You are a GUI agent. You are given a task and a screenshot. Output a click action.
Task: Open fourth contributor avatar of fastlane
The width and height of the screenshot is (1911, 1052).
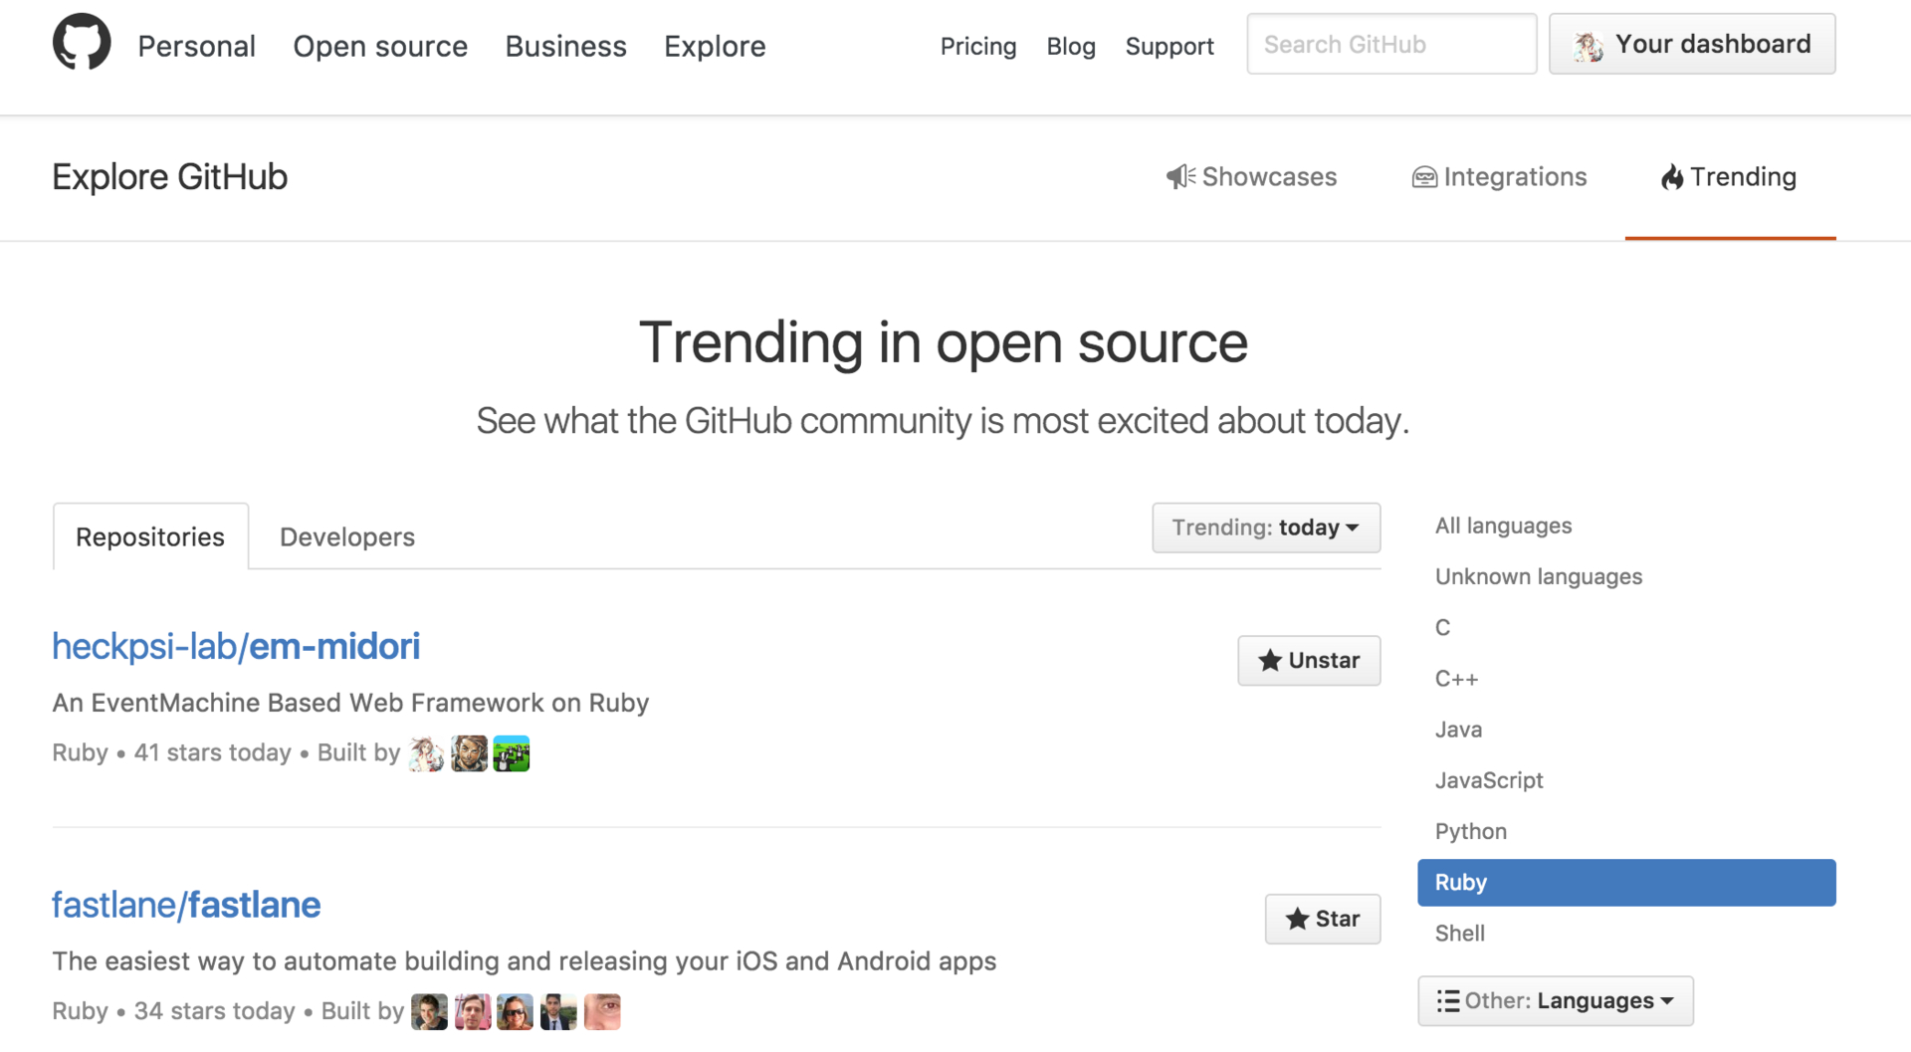tap(558, 1012)
